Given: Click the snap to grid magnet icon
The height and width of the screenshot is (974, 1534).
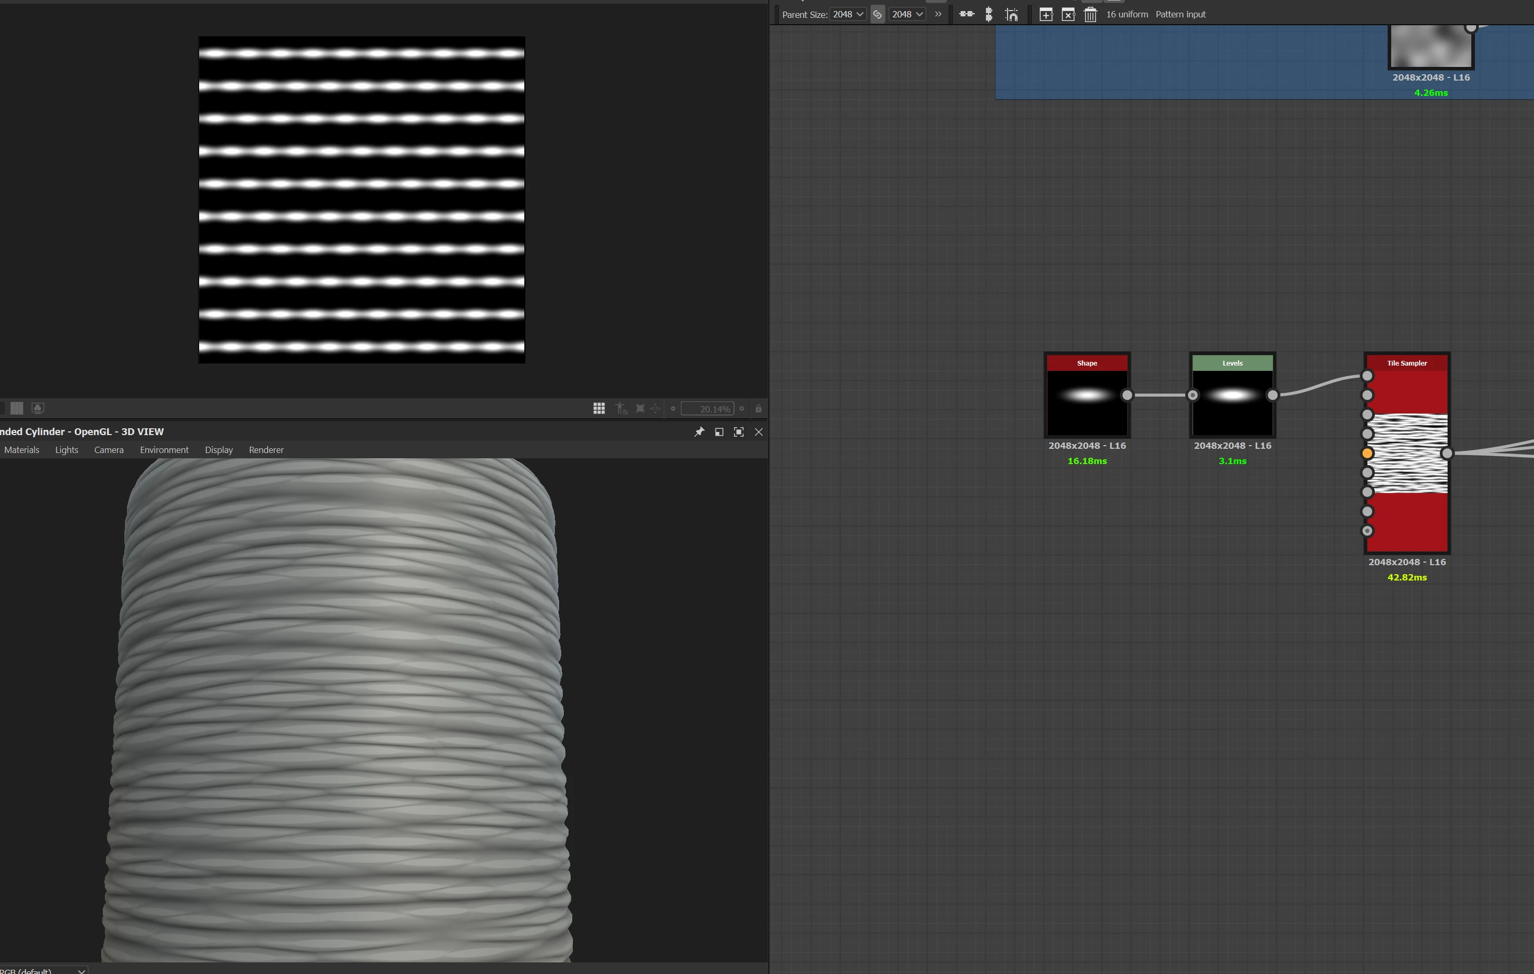Looking at the screenshot, I should coord(1011,14).
